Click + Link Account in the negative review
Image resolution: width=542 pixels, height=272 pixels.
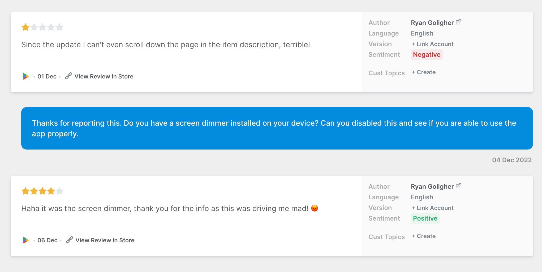click(x=432, y=44)
